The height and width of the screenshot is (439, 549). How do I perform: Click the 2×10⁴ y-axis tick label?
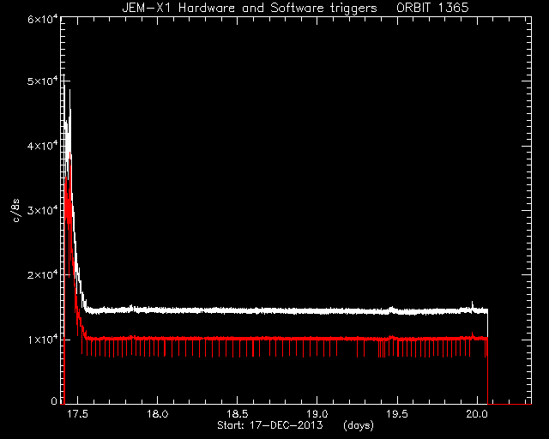click(x=43, y=275)
